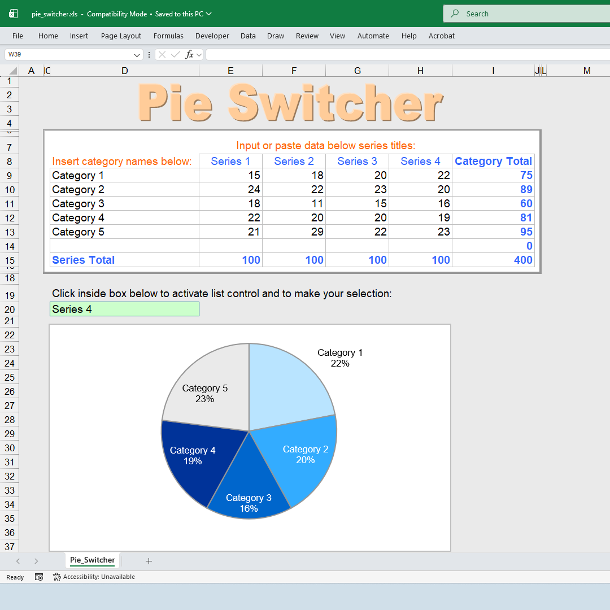Click the Cancel (X) icon on formula bar
This screenshot has width=610, height=610.
pos(162,54)
